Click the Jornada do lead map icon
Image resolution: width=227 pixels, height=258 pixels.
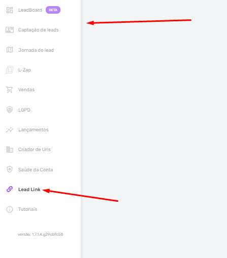[x=10, y=50]
